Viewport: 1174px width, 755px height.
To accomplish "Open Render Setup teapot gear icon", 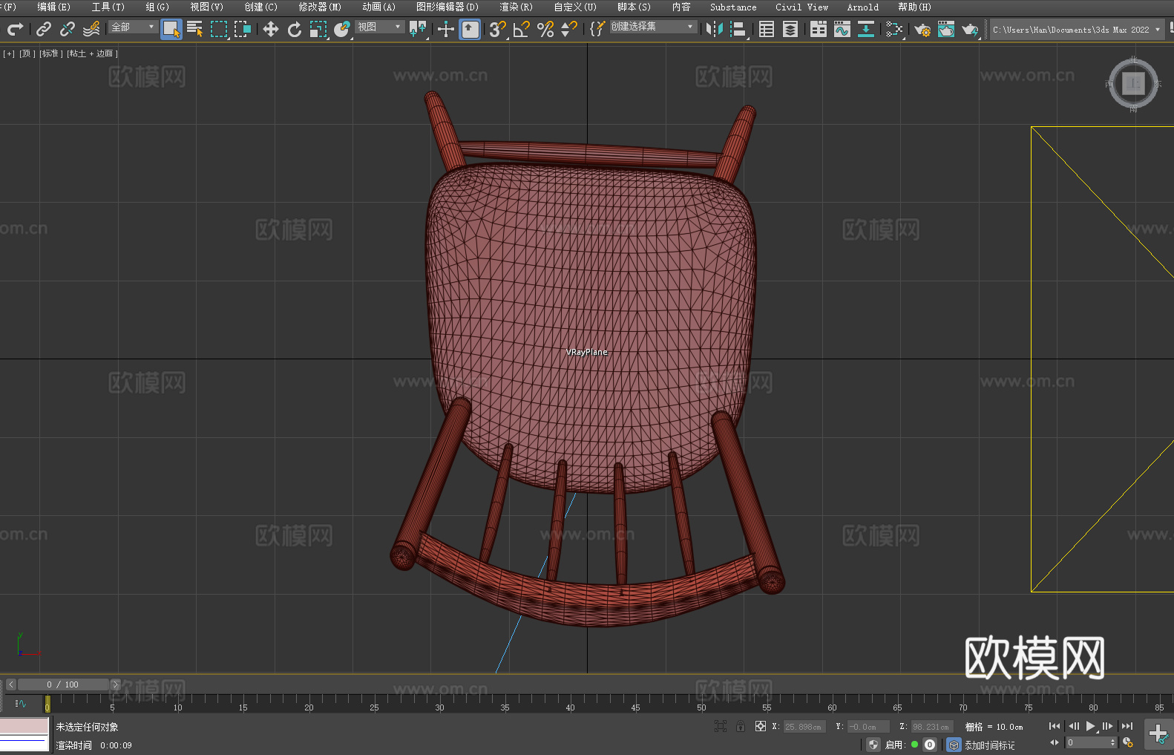I will tap(922, 29).
